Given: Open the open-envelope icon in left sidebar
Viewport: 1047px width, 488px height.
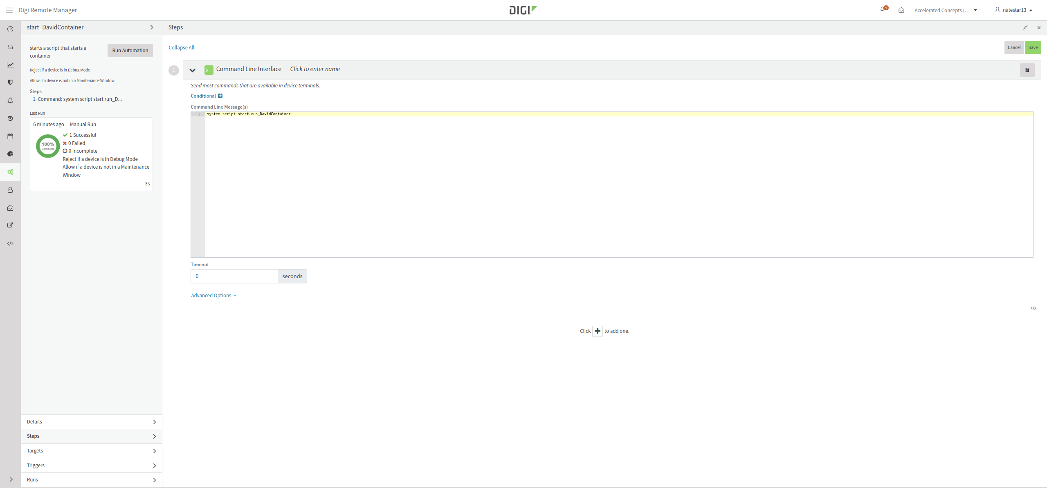Looking at the screenshot, I should pyautogui.click(x=10, y=208).
